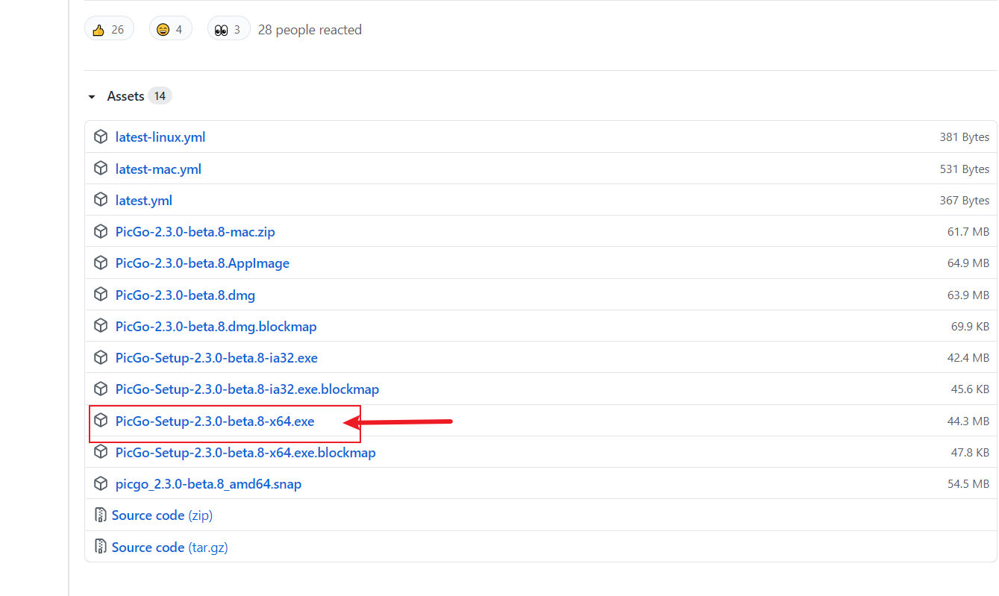Screen dimensions: 999x596
Task: Download PicGo-Setup-2.3.0-beta.8-ia32.exe
Action: pyautogui.click(x=216, y=358)
